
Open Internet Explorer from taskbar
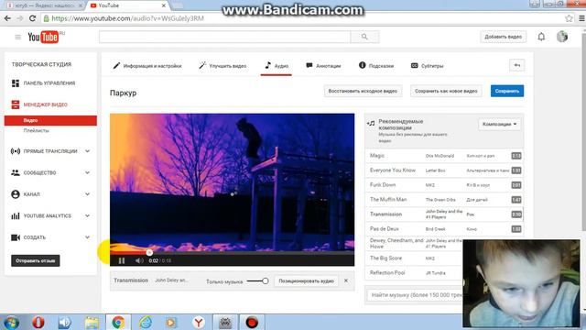click(x=145, y=322)
